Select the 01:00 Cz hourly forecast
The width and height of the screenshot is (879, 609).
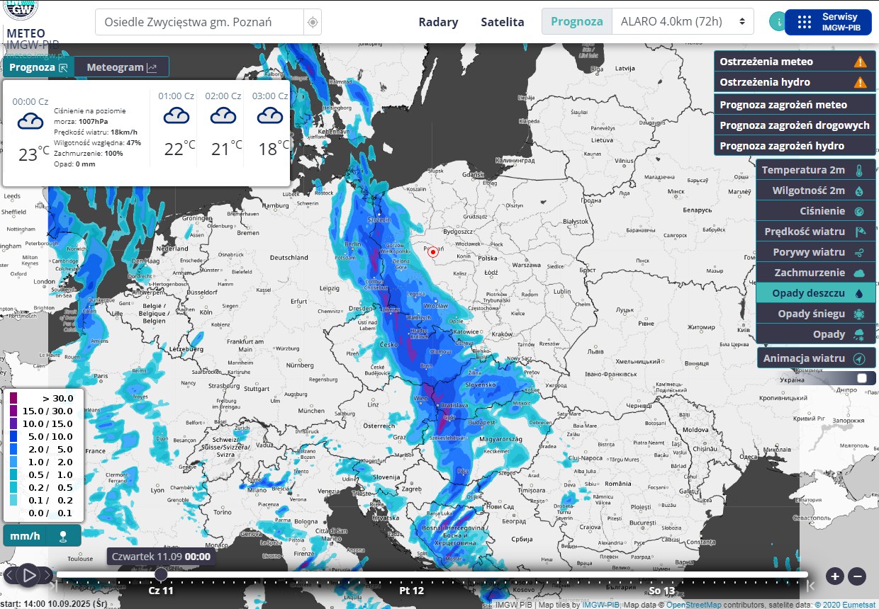176,127
